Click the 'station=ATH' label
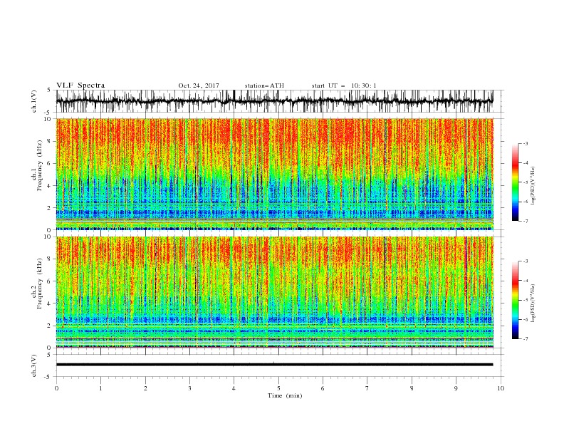This screenshot has height=436, width=564. pos(264,85)
